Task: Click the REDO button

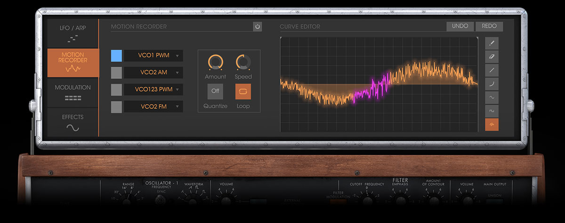Action: click(x=489, y=26)
